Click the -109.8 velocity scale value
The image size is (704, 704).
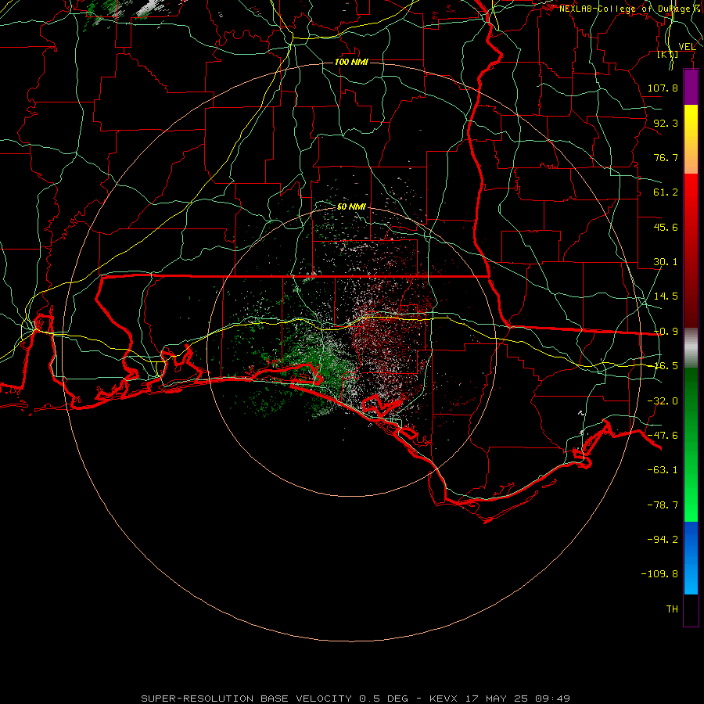[x=659, y=574]
